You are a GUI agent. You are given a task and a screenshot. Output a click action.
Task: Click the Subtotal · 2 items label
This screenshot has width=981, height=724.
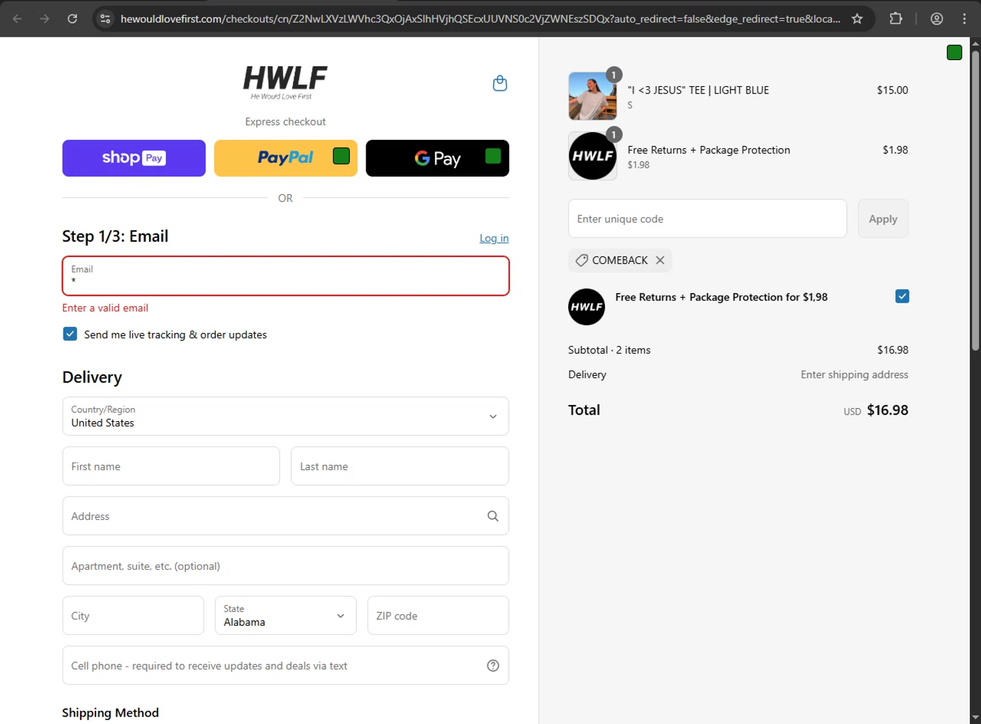click(x=610, y=350)
